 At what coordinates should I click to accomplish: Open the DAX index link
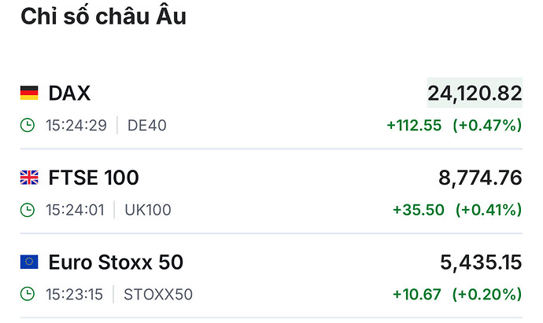click(69, 94)
